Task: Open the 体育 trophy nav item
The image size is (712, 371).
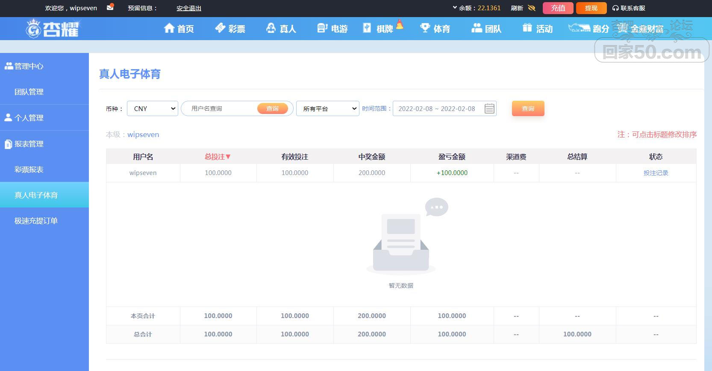Action: pos(425,29)
